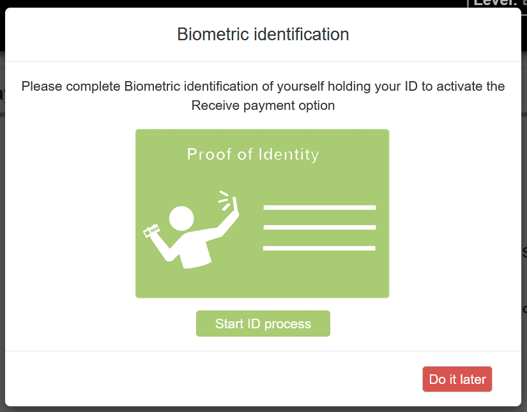Click the Start ID process button
This screenshot has width=527, height=412.
263,323
